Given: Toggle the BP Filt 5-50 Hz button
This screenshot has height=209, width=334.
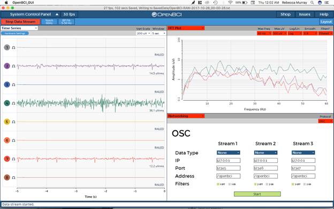Looking at the screenshot, I should point(66,22).
